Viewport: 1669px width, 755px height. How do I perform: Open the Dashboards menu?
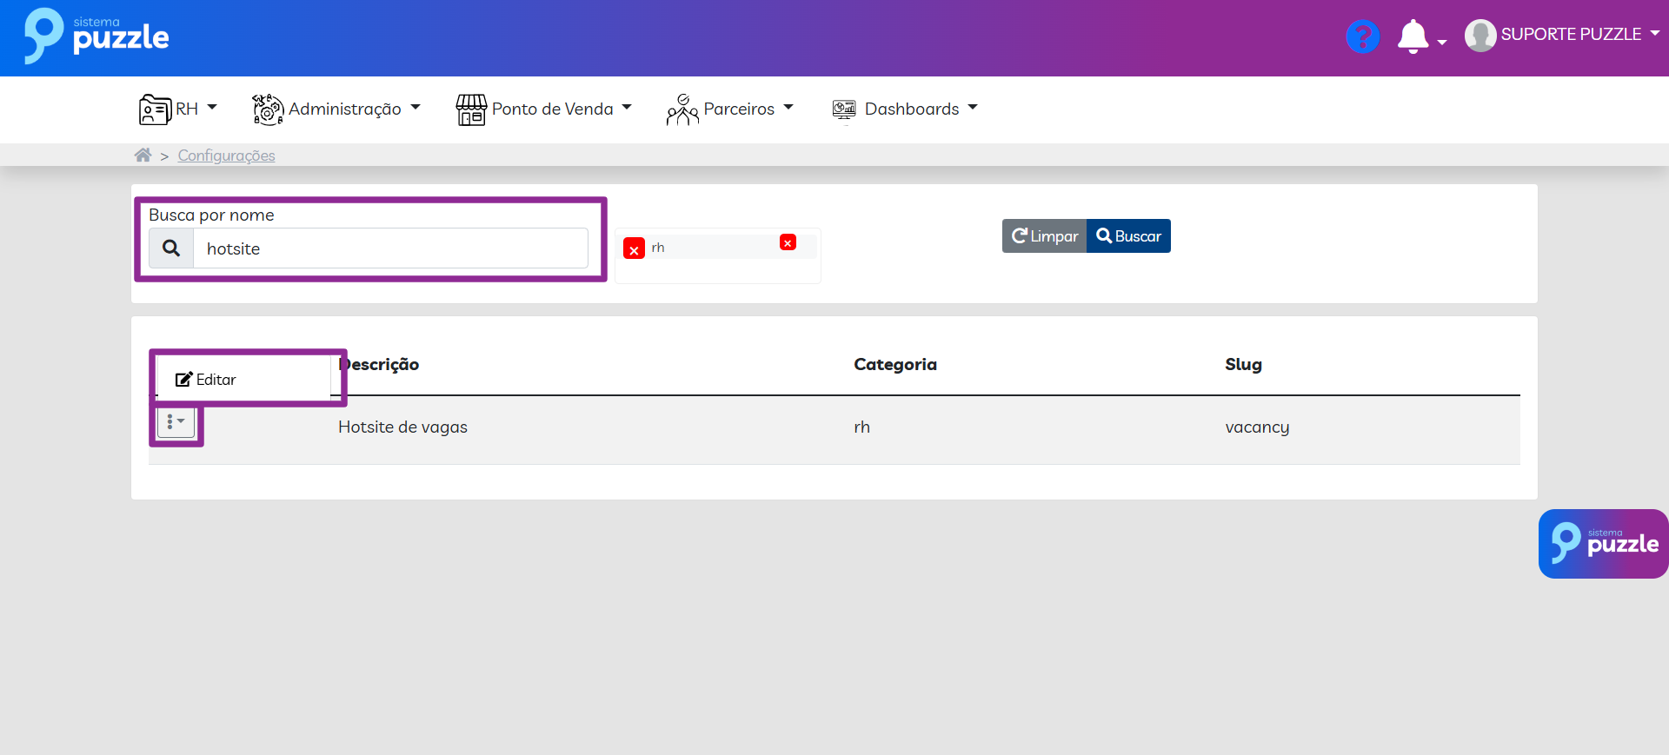[905, 109]
